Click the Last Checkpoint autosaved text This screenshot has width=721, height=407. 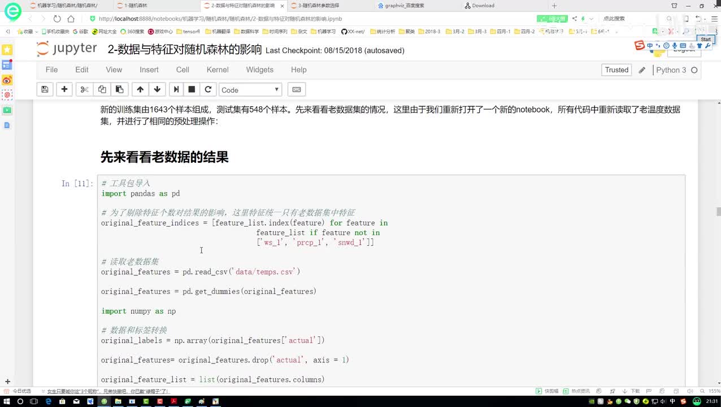[x=335, y=50]
